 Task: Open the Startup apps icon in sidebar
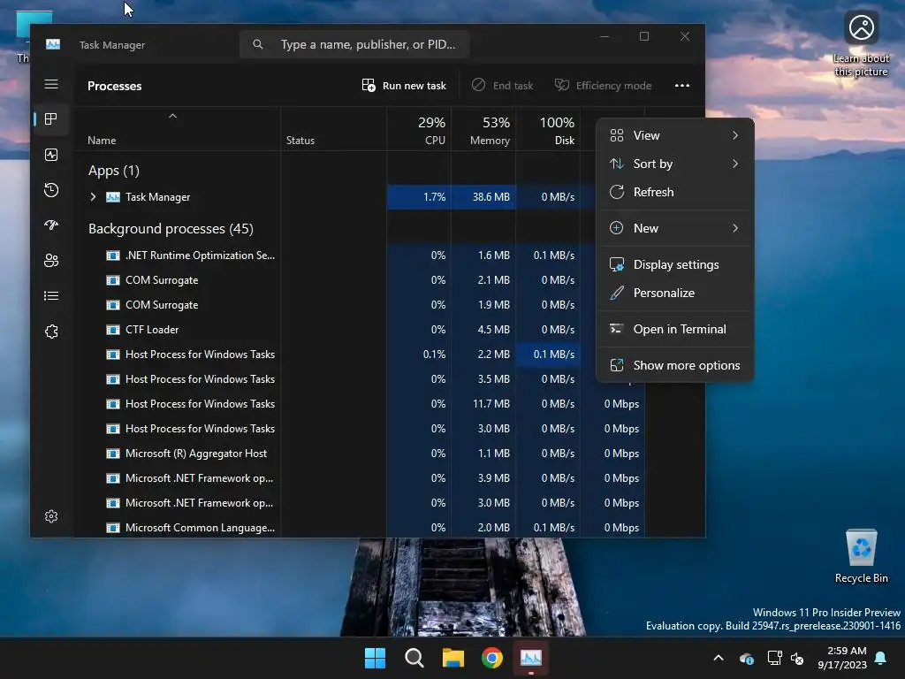(x=51, y=225)
